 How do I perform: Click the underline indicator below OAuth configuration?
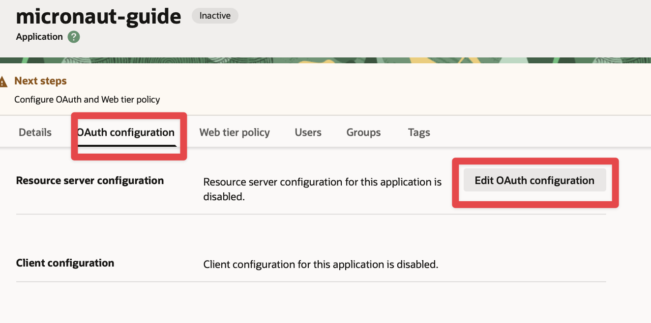[126, 145]
